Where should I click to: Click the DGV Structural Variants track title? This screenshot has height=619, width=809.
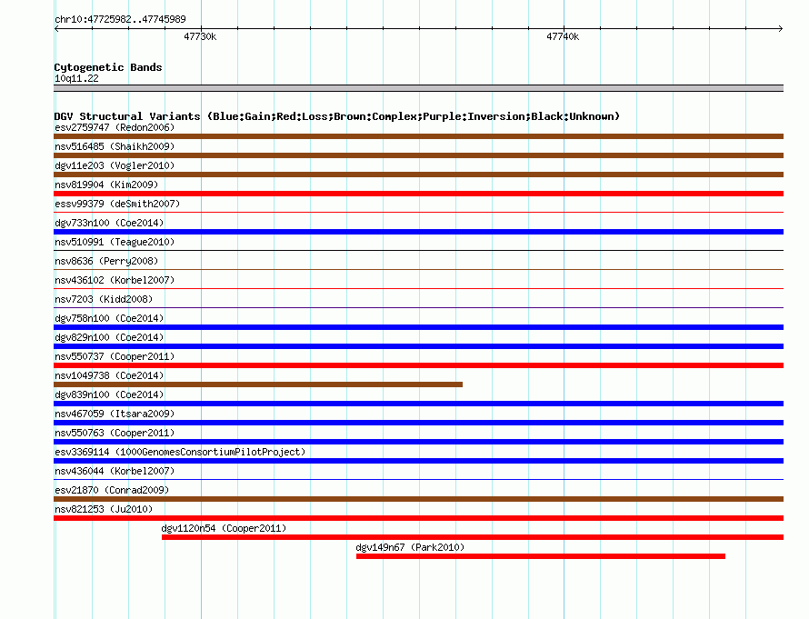click(336, 116)
